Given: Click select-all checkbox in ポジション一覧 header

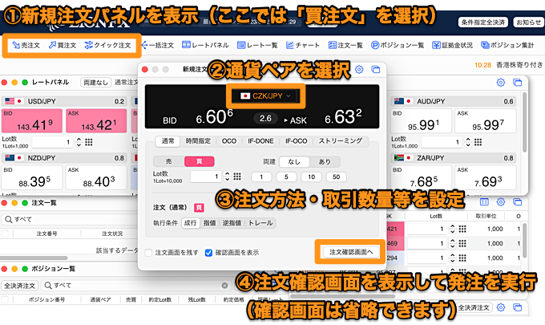Looking at the screenshot, I should tap(5, 299).
